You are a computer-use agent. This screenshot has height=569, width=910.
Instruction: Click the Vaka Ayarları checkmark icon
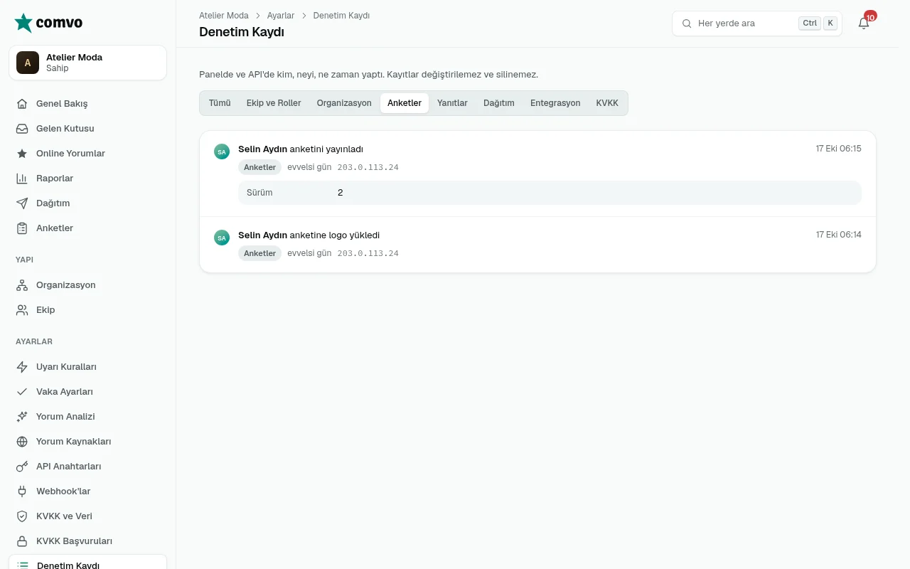click(22, 392)
